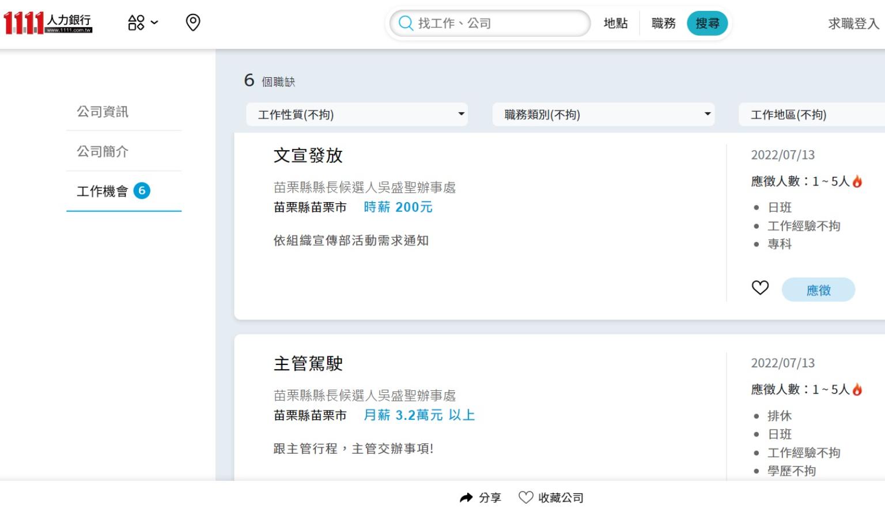The width and height of the screenshot is (885, 513).
Task: Favorite the 文宣發放 job with heart icon
Action: click(760, 288)
